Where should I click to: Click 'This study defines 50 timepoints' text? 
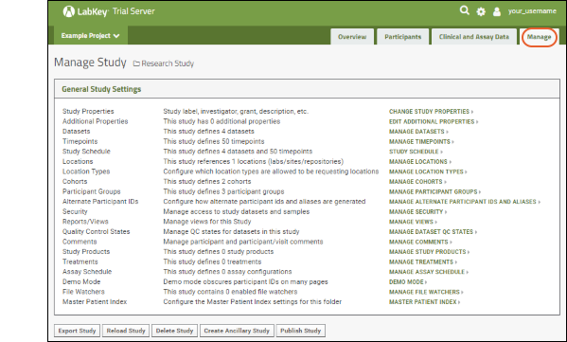point(214,141)
